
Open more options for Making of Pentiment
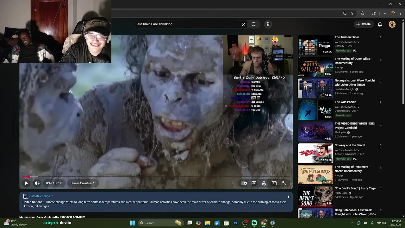pos(381,168)
